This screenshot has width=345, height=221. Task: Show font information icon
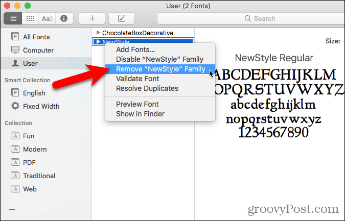[64, 18]
